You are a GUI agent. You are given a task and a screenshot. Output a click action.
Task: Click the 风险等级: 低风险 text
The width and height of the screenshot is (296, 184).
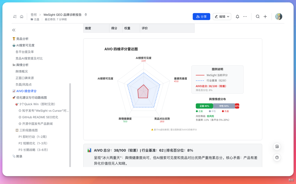(205, 116)
